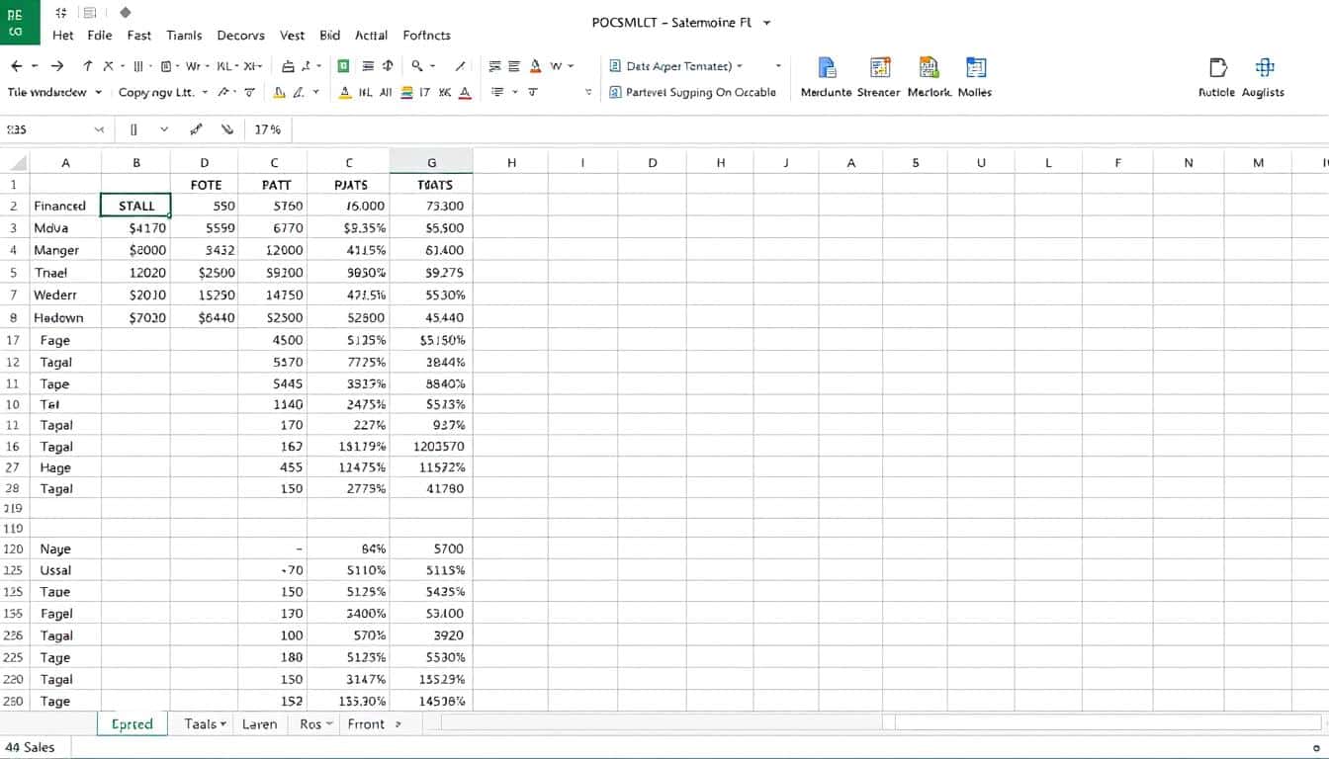The width and height of the screenshot is (1329, 759).
Task: Switch to the Ros sheet tab
Action: pyautogui.click(x=315, y=724)
